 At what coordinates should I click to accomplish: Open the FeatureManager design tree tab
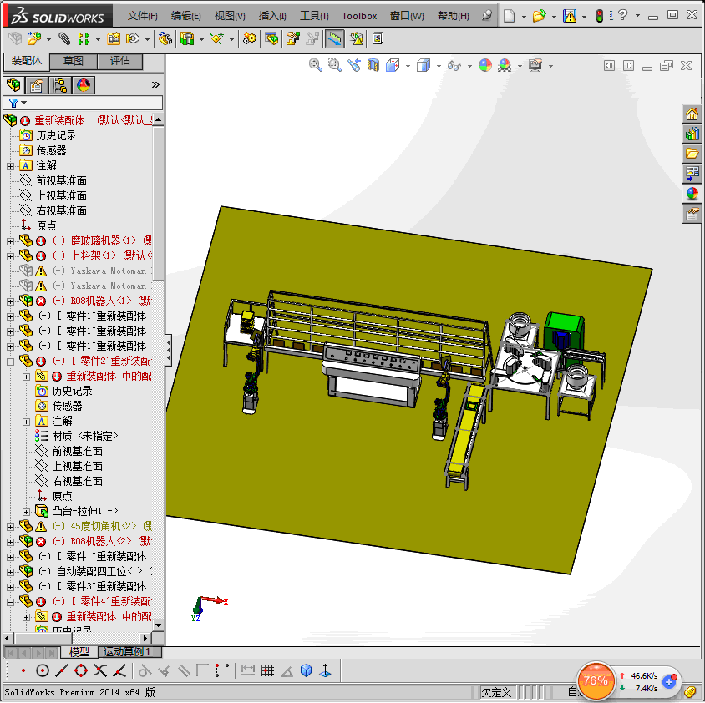pos(13,85)
